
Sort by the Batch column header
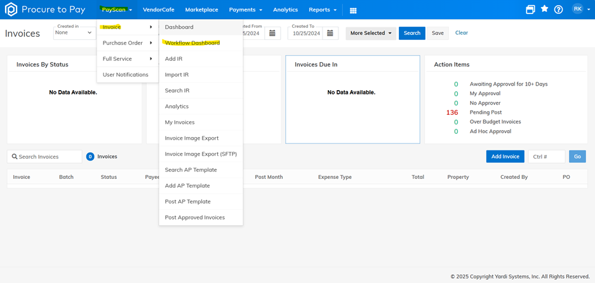[67, 177]
